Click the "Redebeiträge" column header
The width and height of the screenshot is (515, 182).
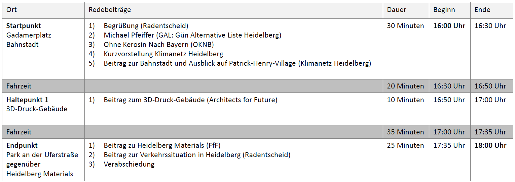click(x=110, y=10)
